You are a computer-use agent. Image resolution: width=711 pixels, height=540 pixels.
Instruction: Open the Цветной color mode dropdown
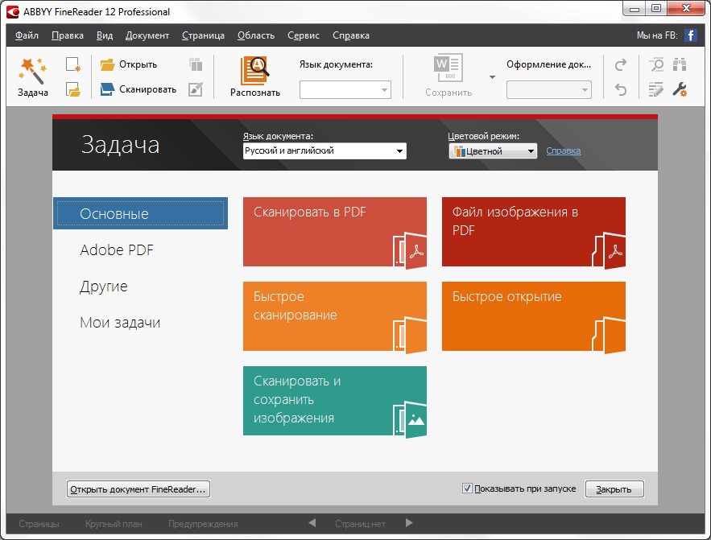pyautogui.click(x=531, y=151)
